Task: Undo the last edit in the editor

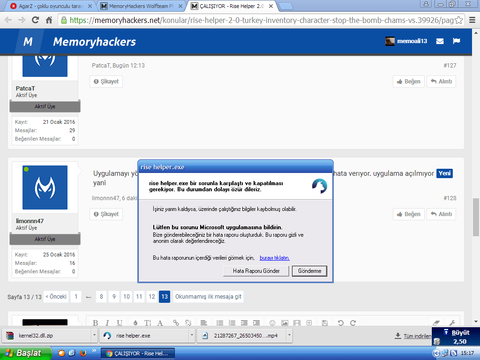Action: [340, 322]
